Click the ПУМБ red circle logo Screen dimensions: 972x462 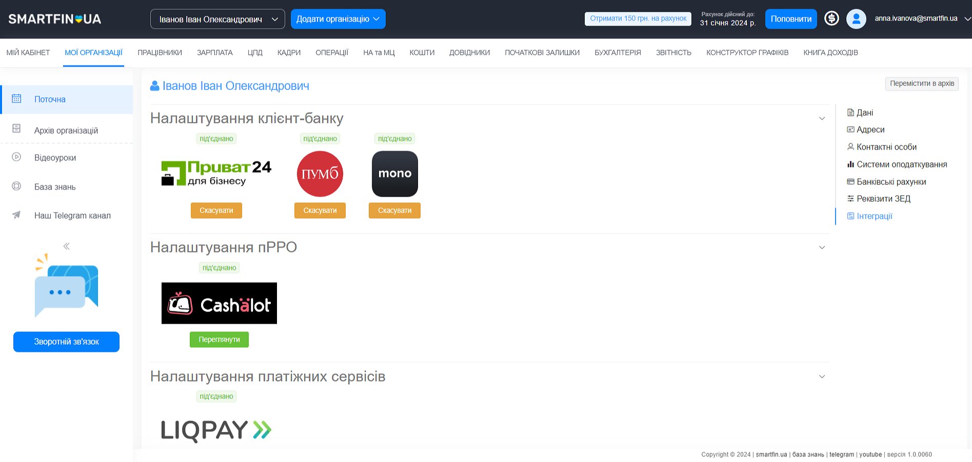tap(320, 174)
